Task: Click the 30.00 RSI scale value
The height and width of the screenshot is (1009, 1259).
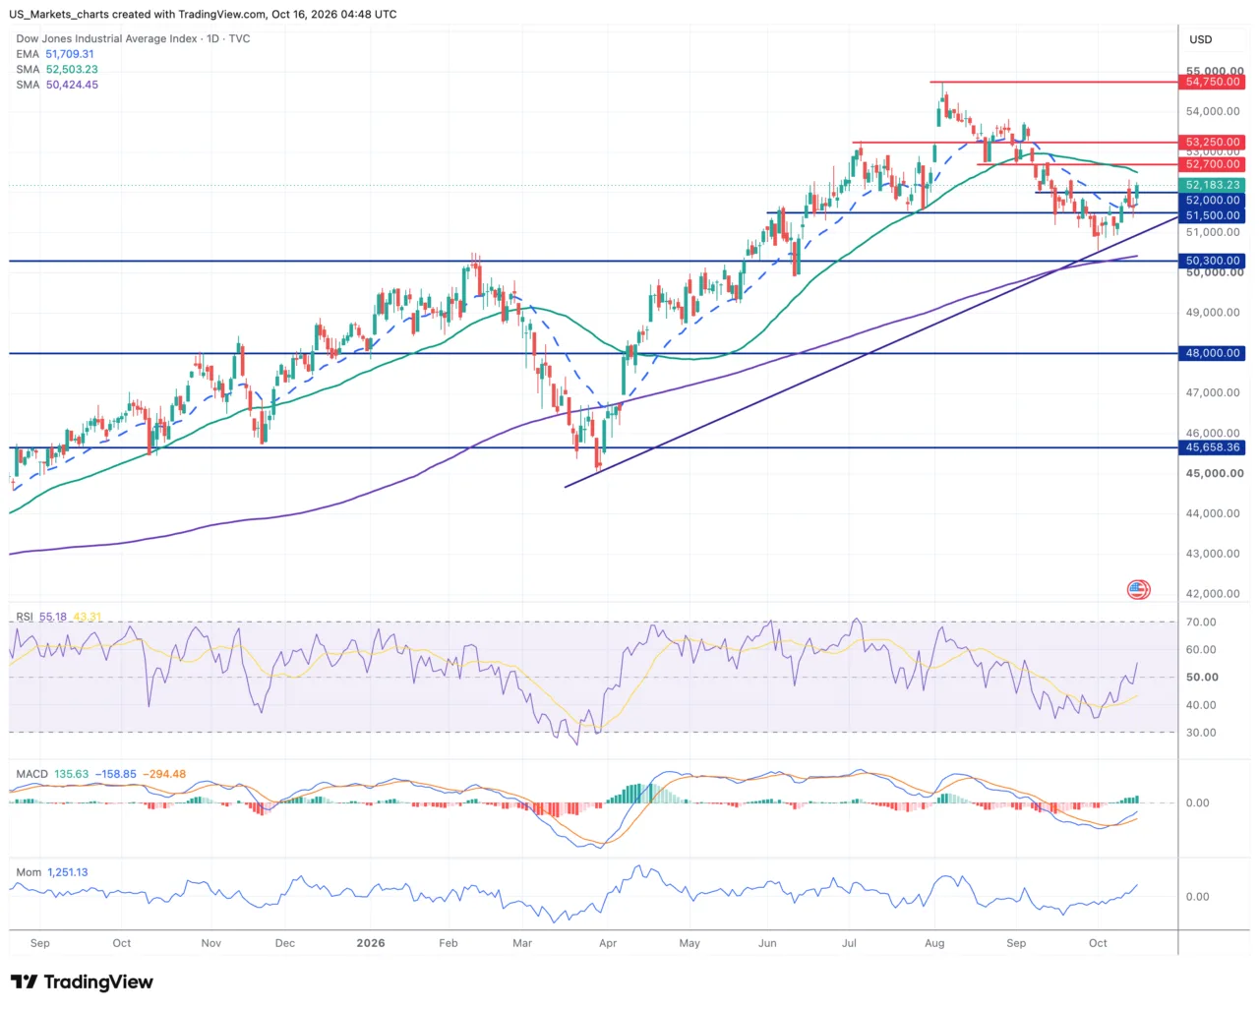Action: [x=1201, y=733]
